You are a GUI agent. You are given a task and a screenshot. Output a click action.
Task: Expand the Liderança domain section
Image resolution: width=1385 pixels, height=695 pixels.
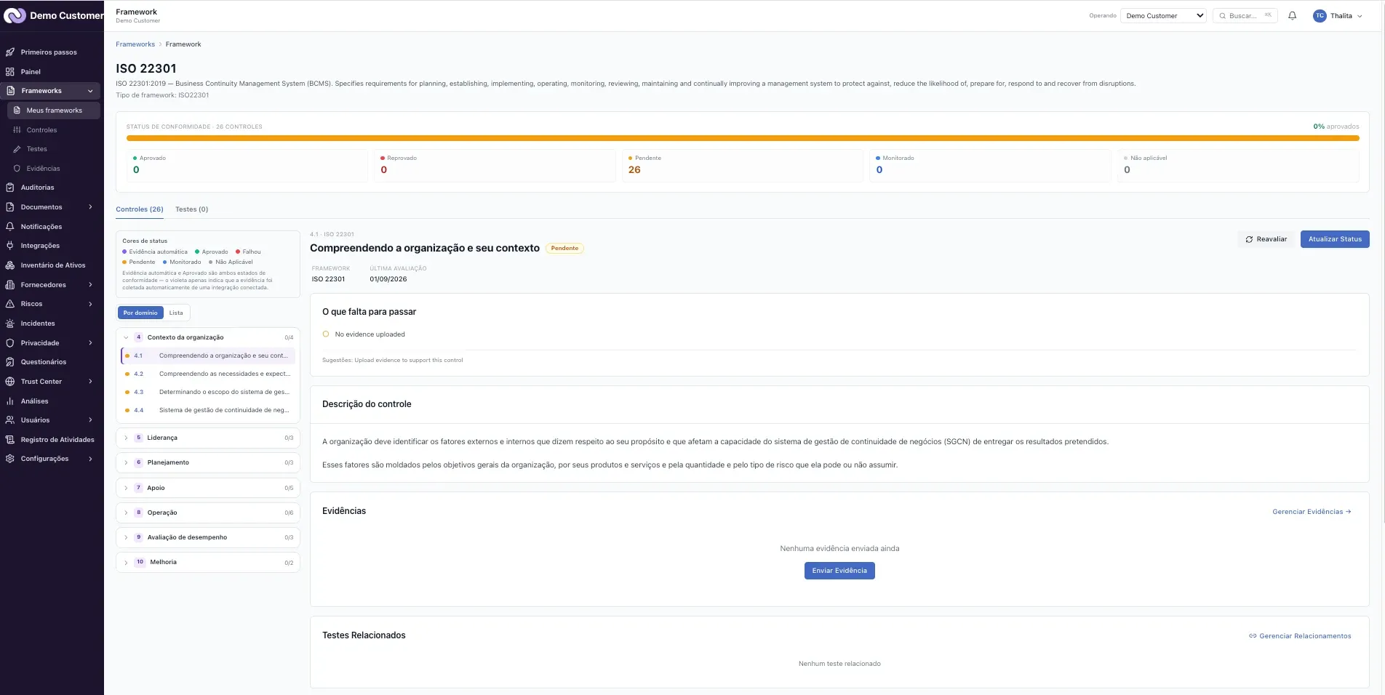coord(208,438)
